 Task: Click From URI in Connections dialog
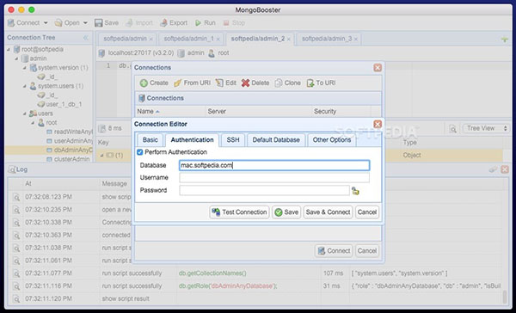coord(192,83)
